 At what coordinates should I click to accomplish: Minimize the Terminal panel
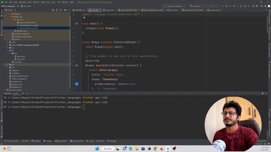click(x=266, y=93)
